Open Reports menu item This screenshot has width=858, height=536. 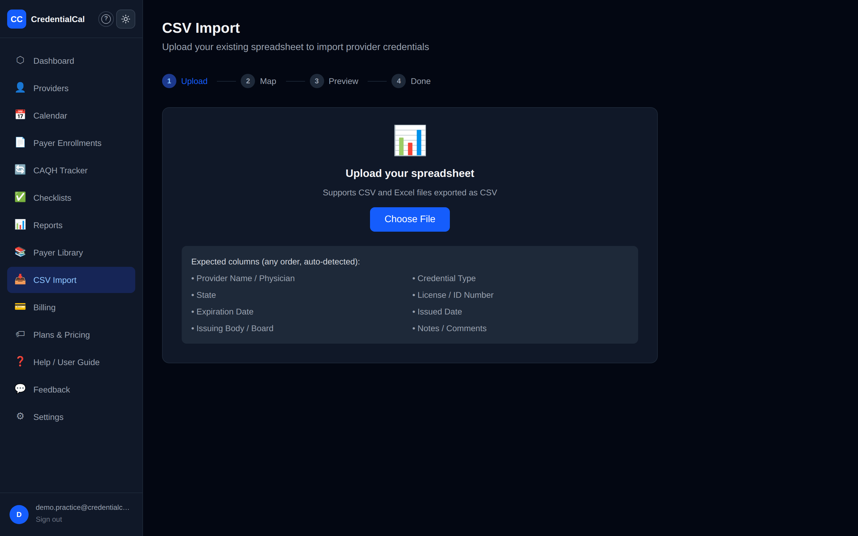(x=71, y=225)
